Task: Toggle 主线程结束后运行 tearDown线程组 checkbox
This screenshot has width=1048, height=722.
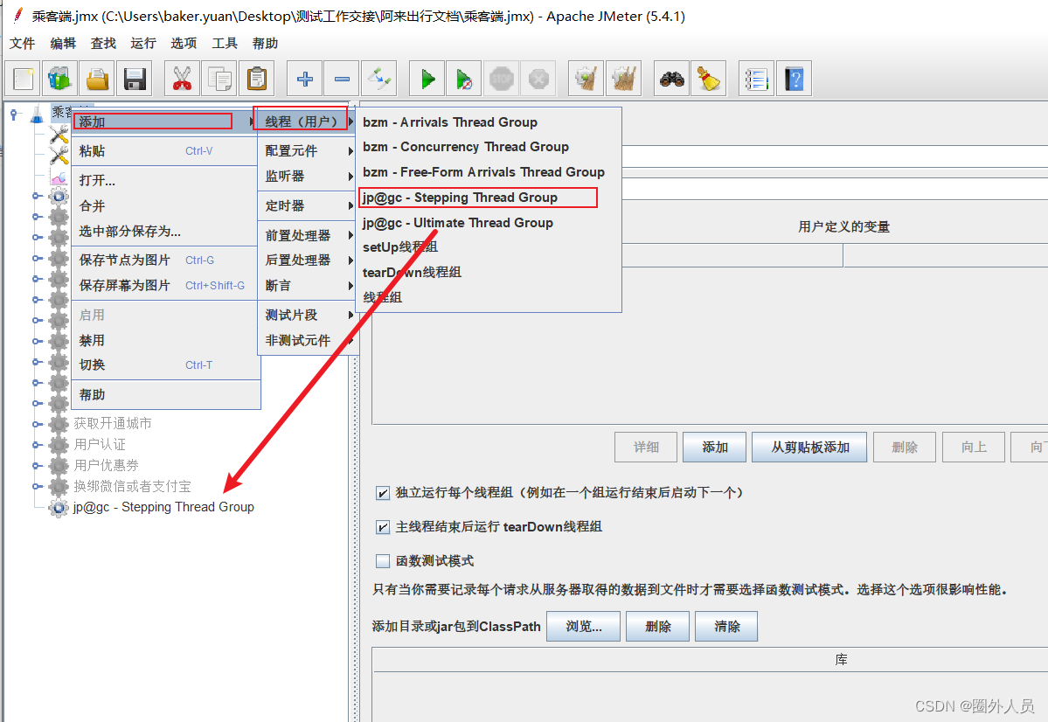Action: tap(382, 527)
